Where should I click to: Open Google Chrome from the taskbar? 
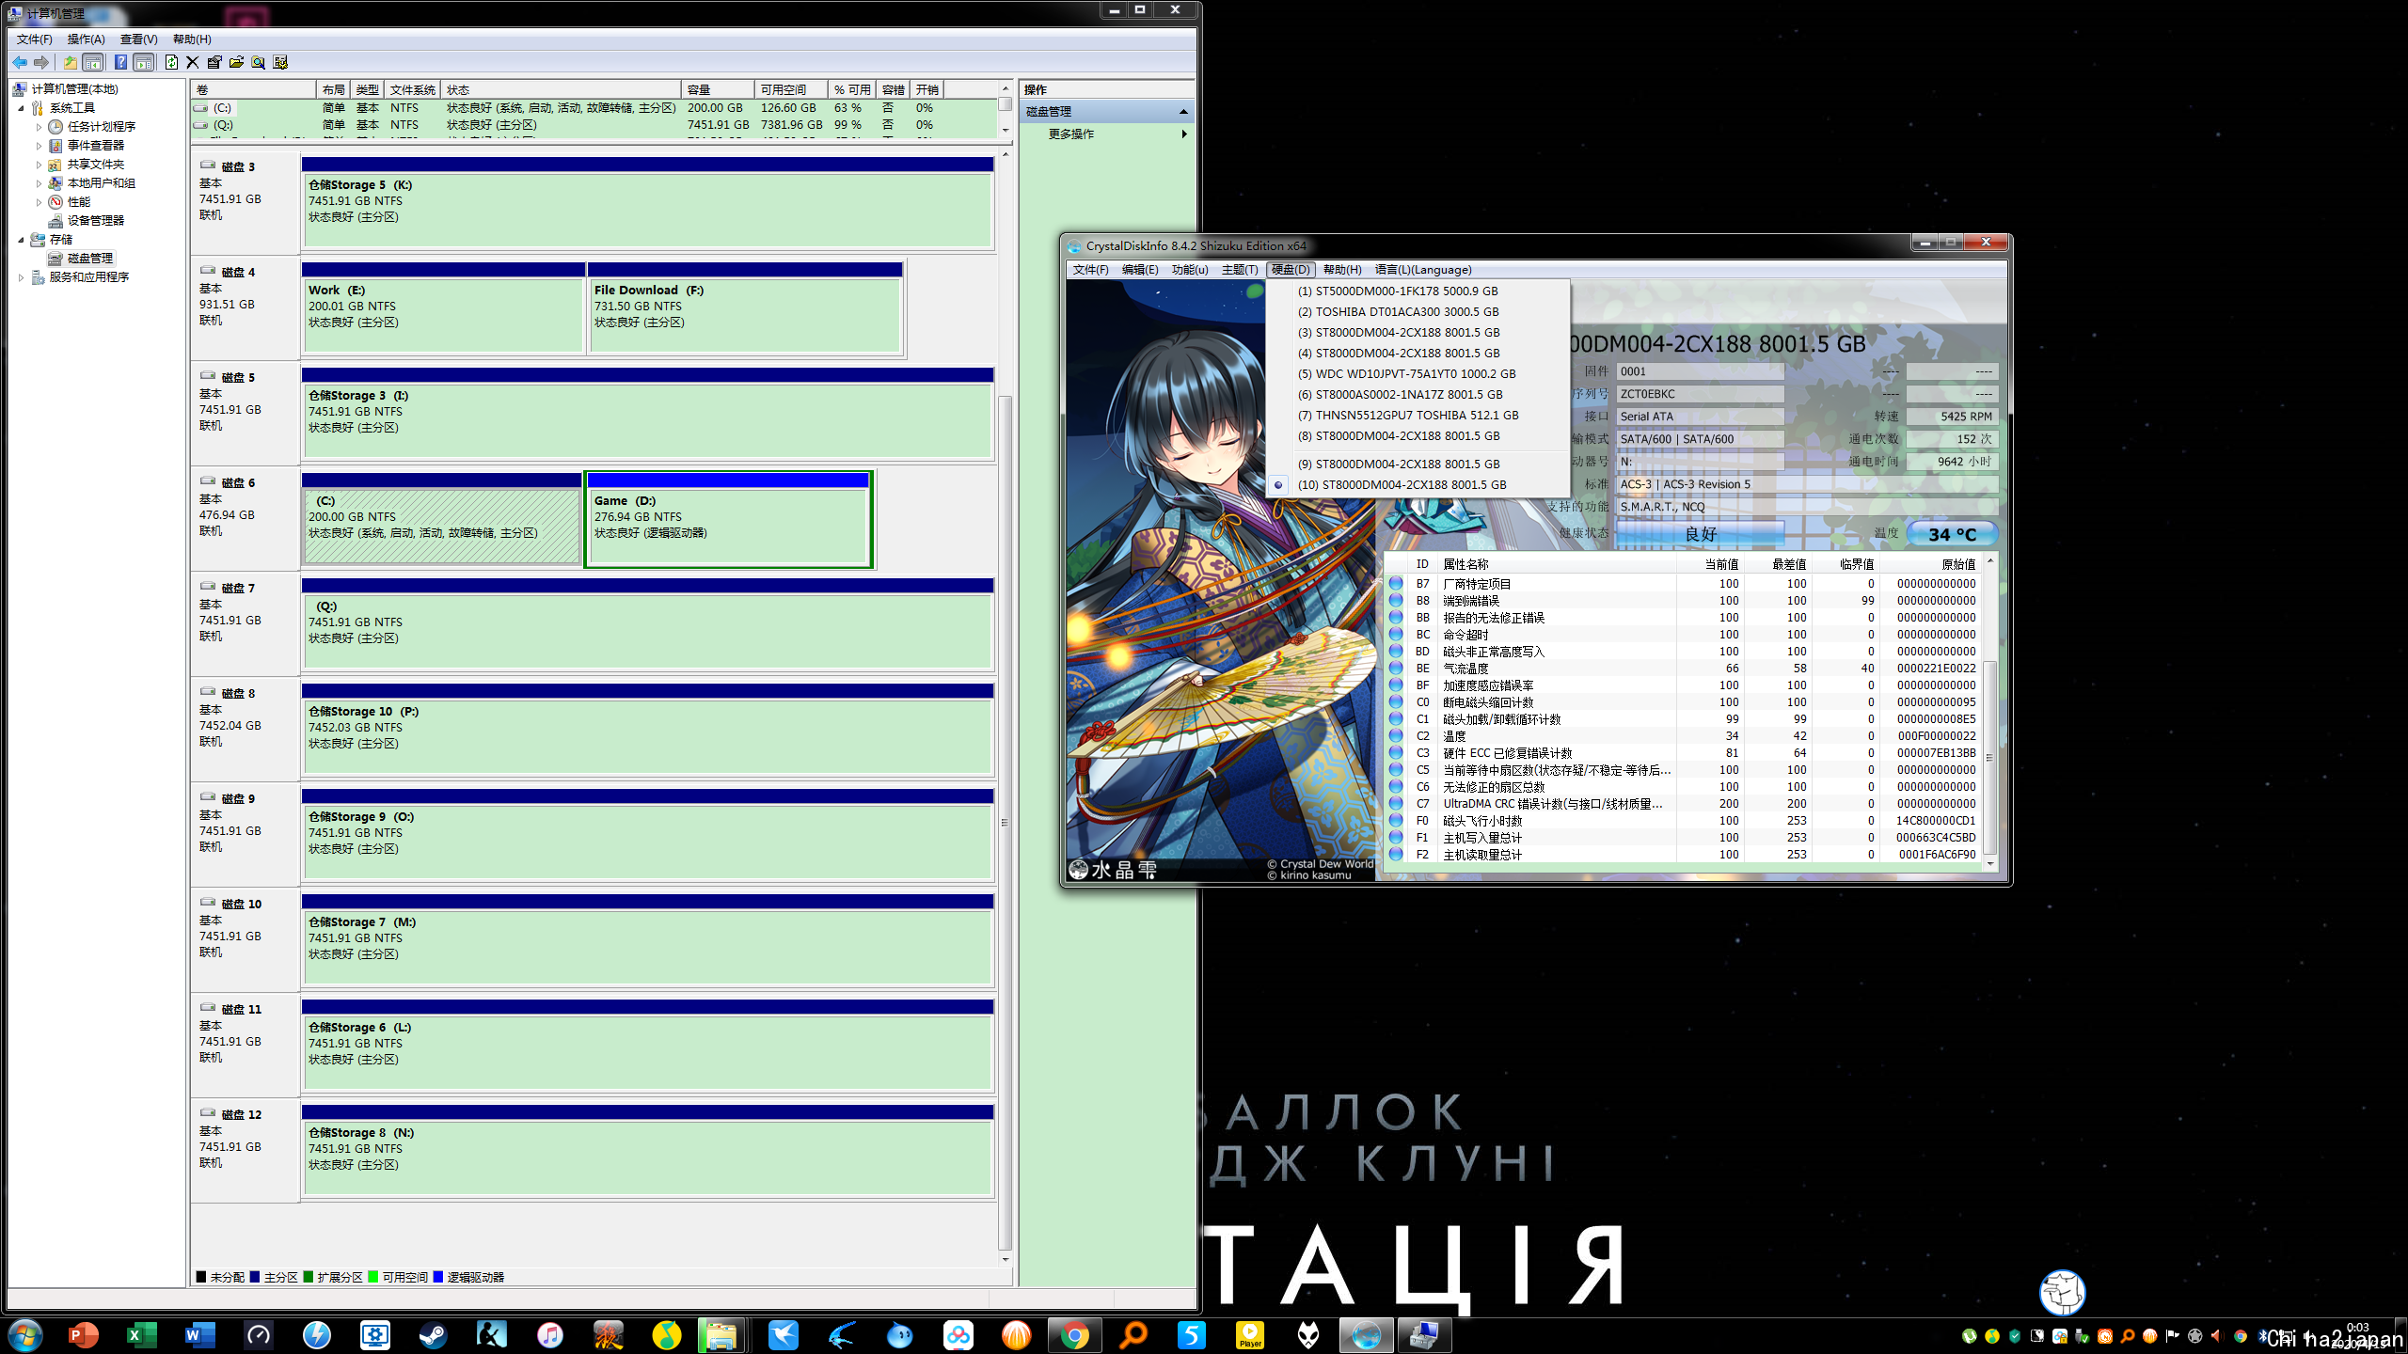point(1074,1335)
